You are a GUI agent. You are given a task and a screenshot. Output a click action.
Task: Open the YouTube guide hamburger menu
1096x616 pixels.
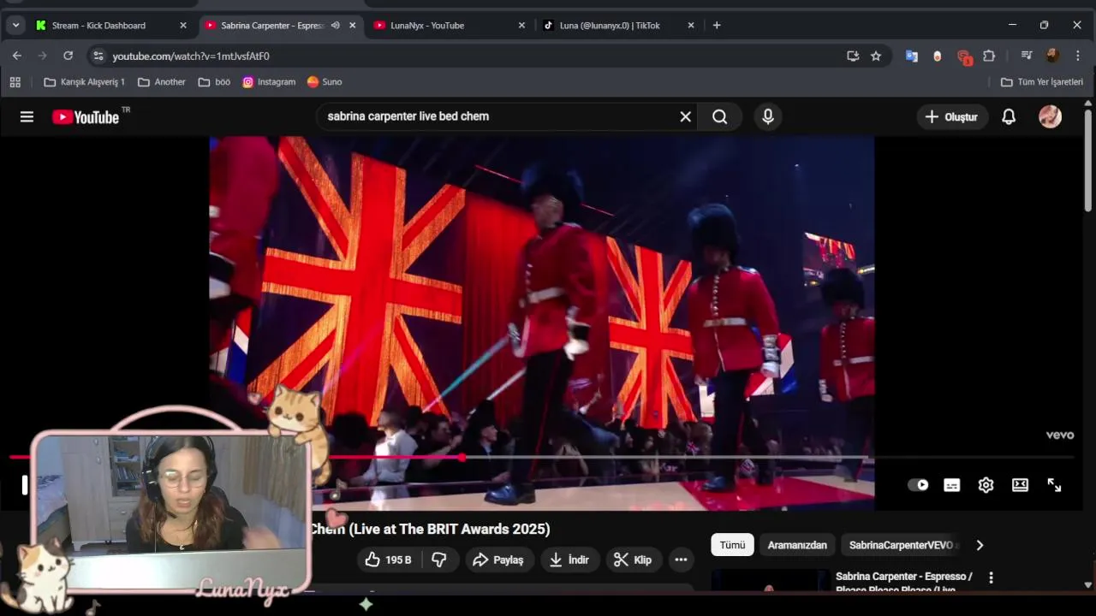point(27,117)
